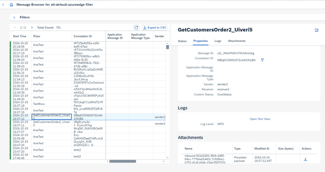Click Export to CSV button

click(x=155, y=27)
